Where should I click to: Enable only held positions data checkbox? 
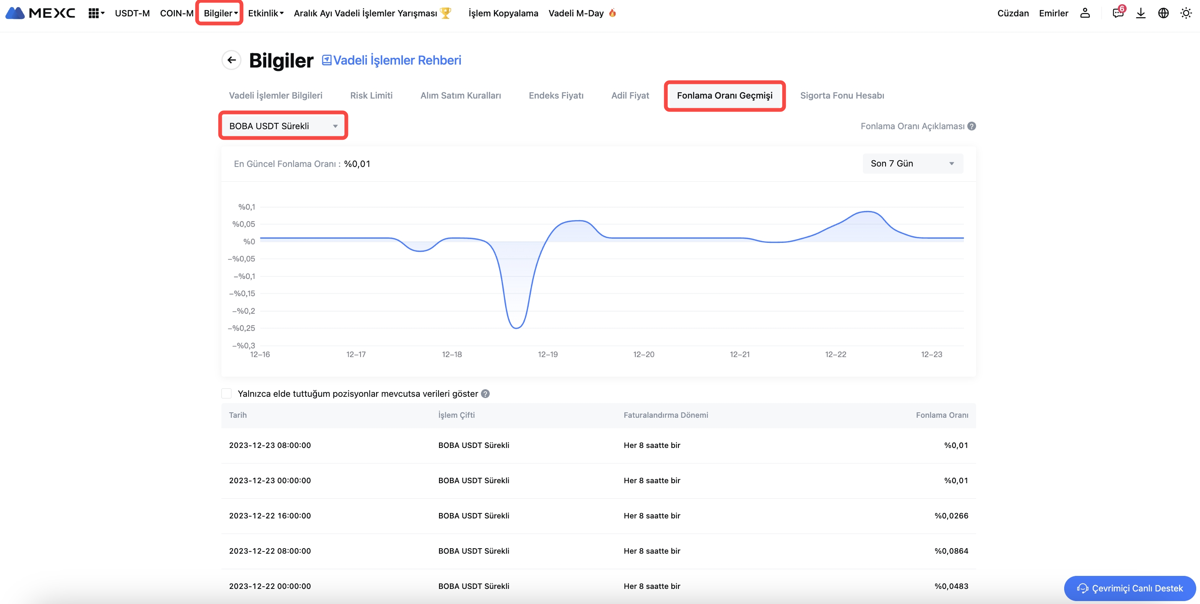tap(226, 393)
